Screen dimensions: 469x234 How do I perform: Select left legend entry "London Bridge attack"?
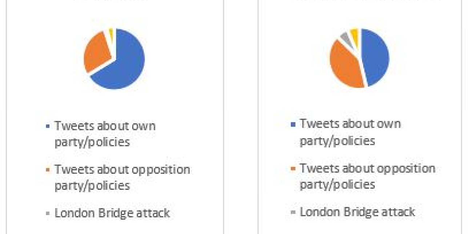(112, 213)
